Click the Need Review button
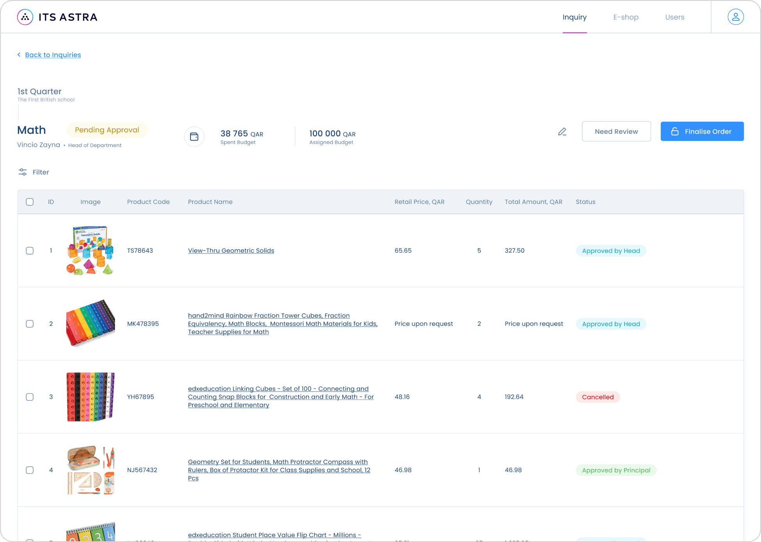 click(x=616, y=131)
